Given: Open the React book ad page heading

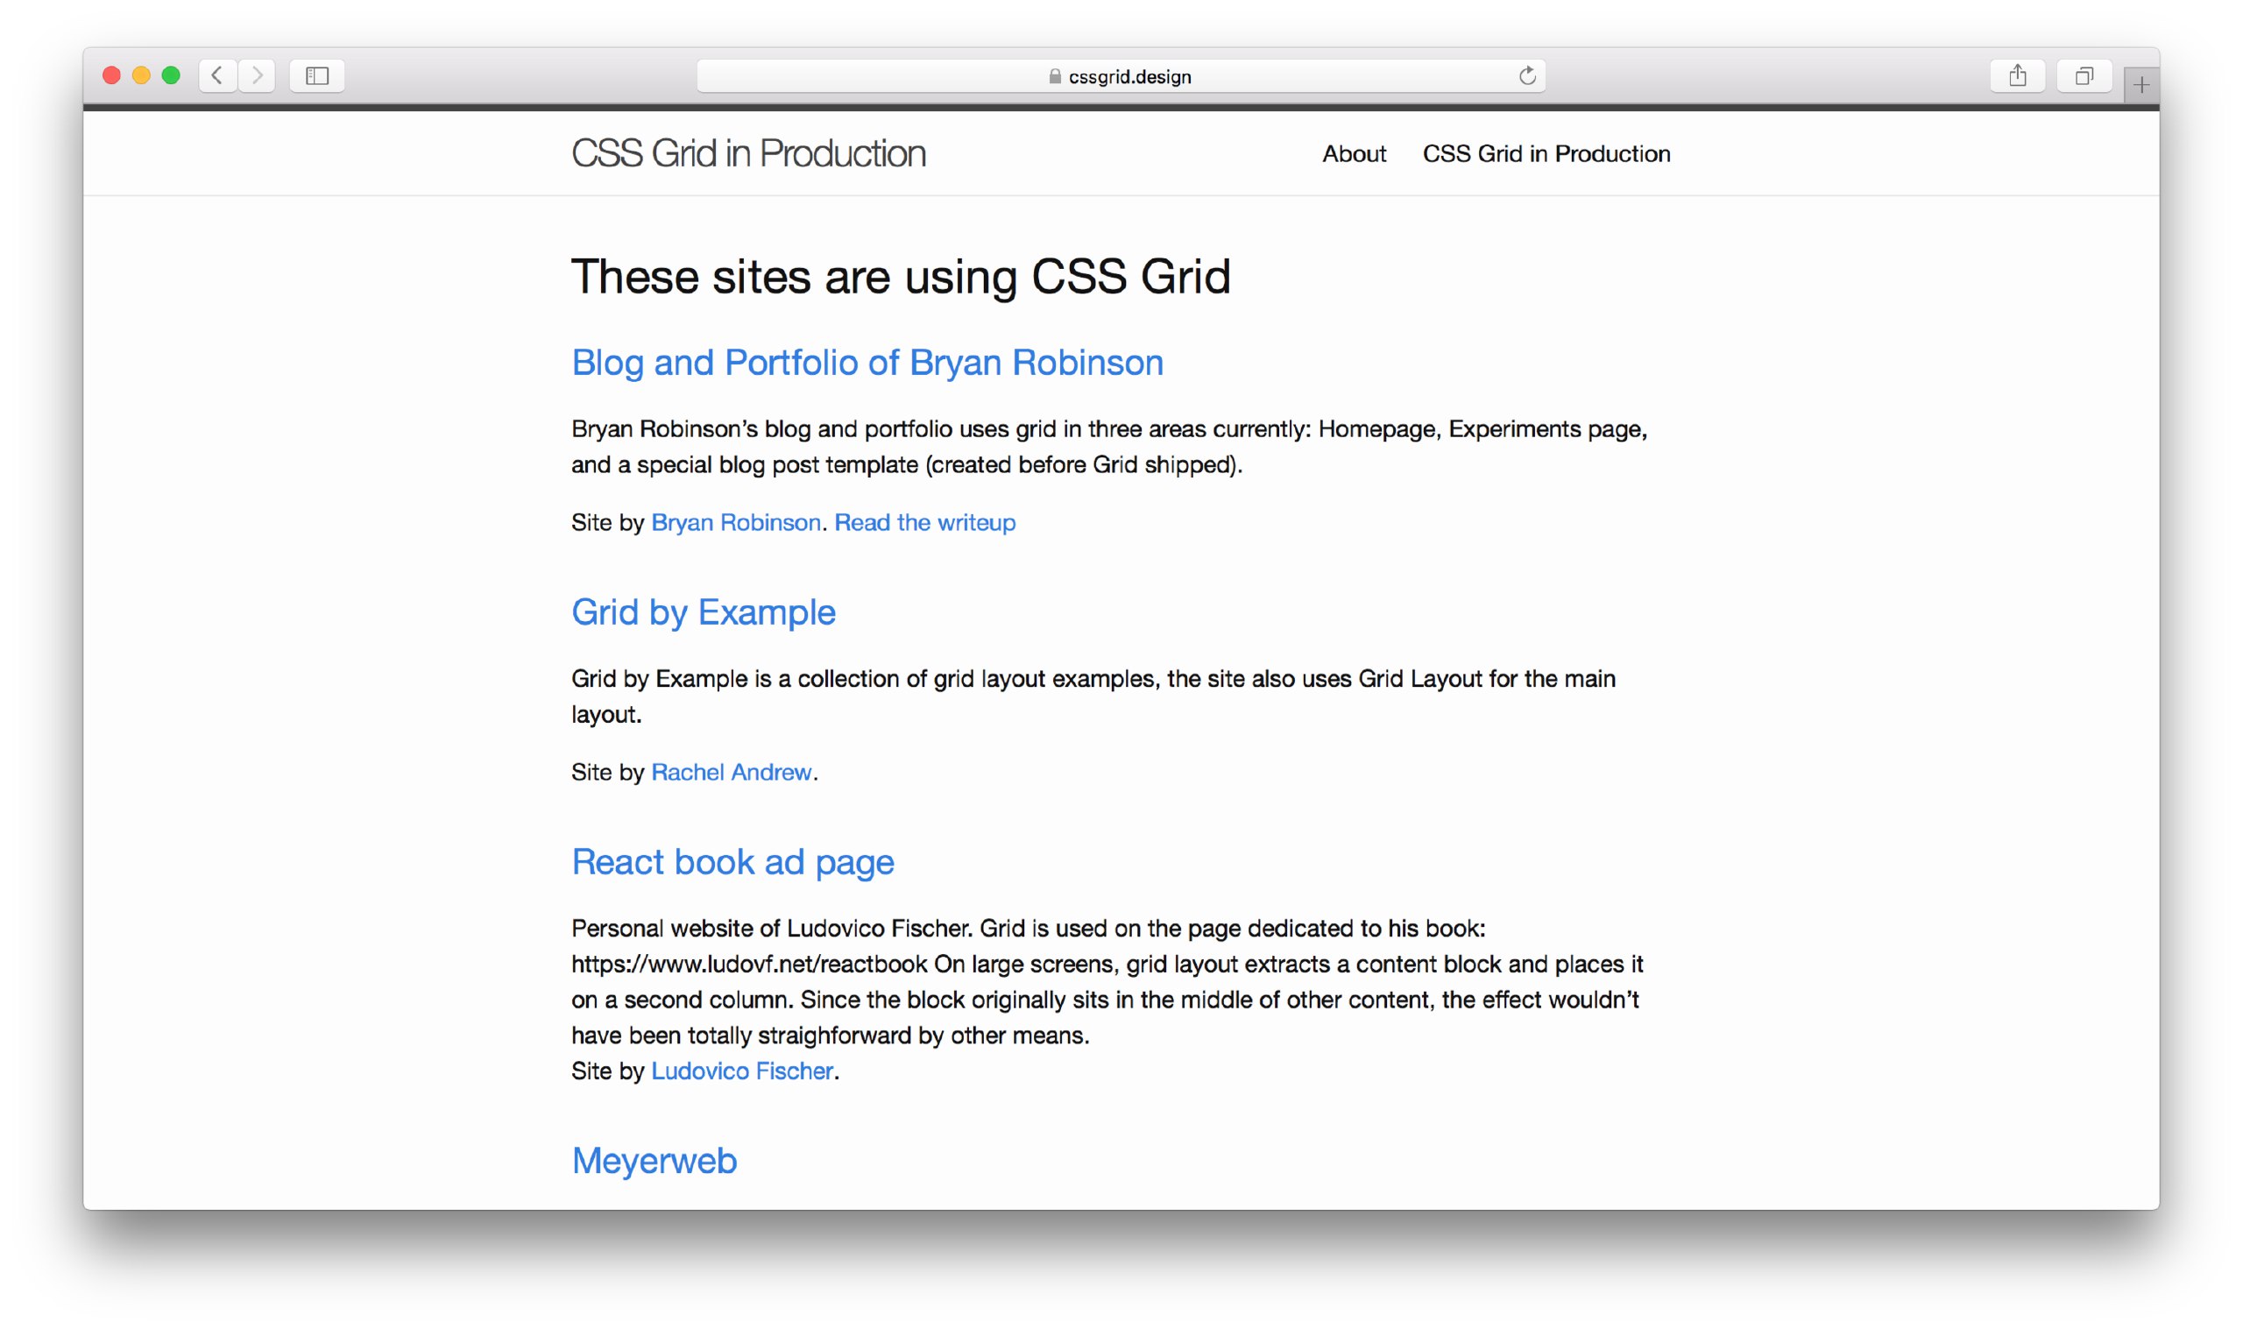Looking at the screenshot, I should click(733, 862).
